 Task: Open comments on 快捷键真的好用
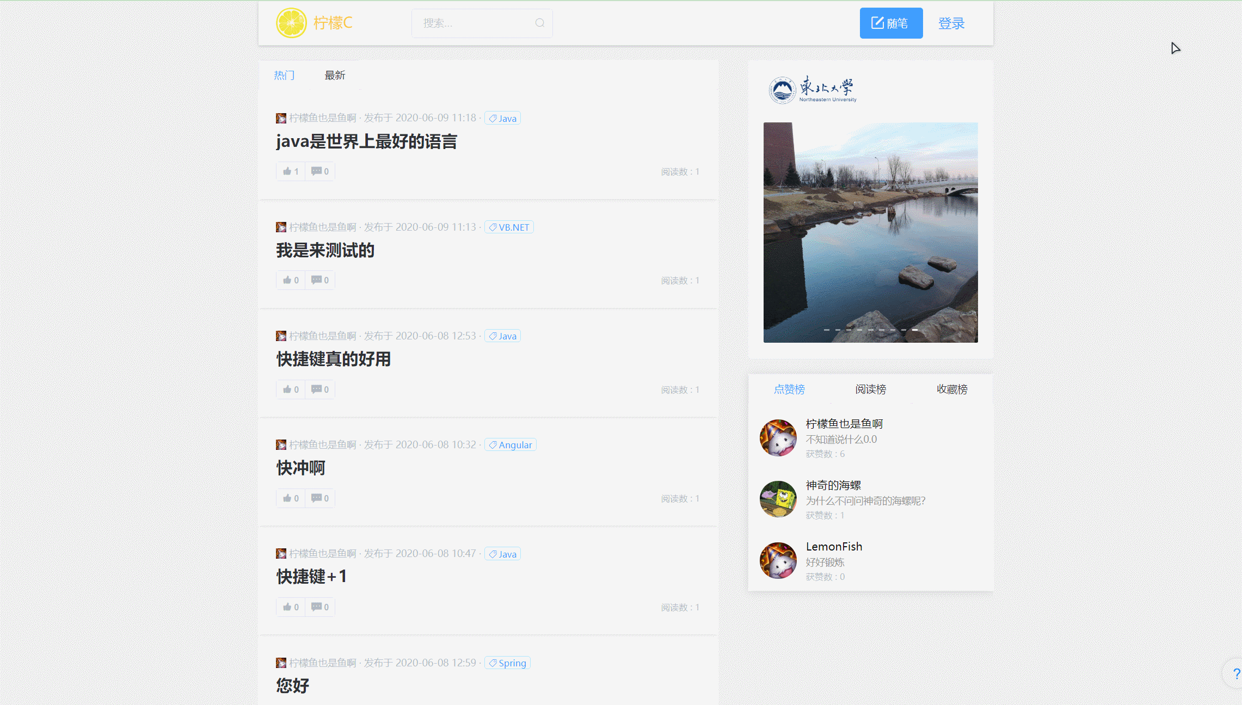coord(320,389)
